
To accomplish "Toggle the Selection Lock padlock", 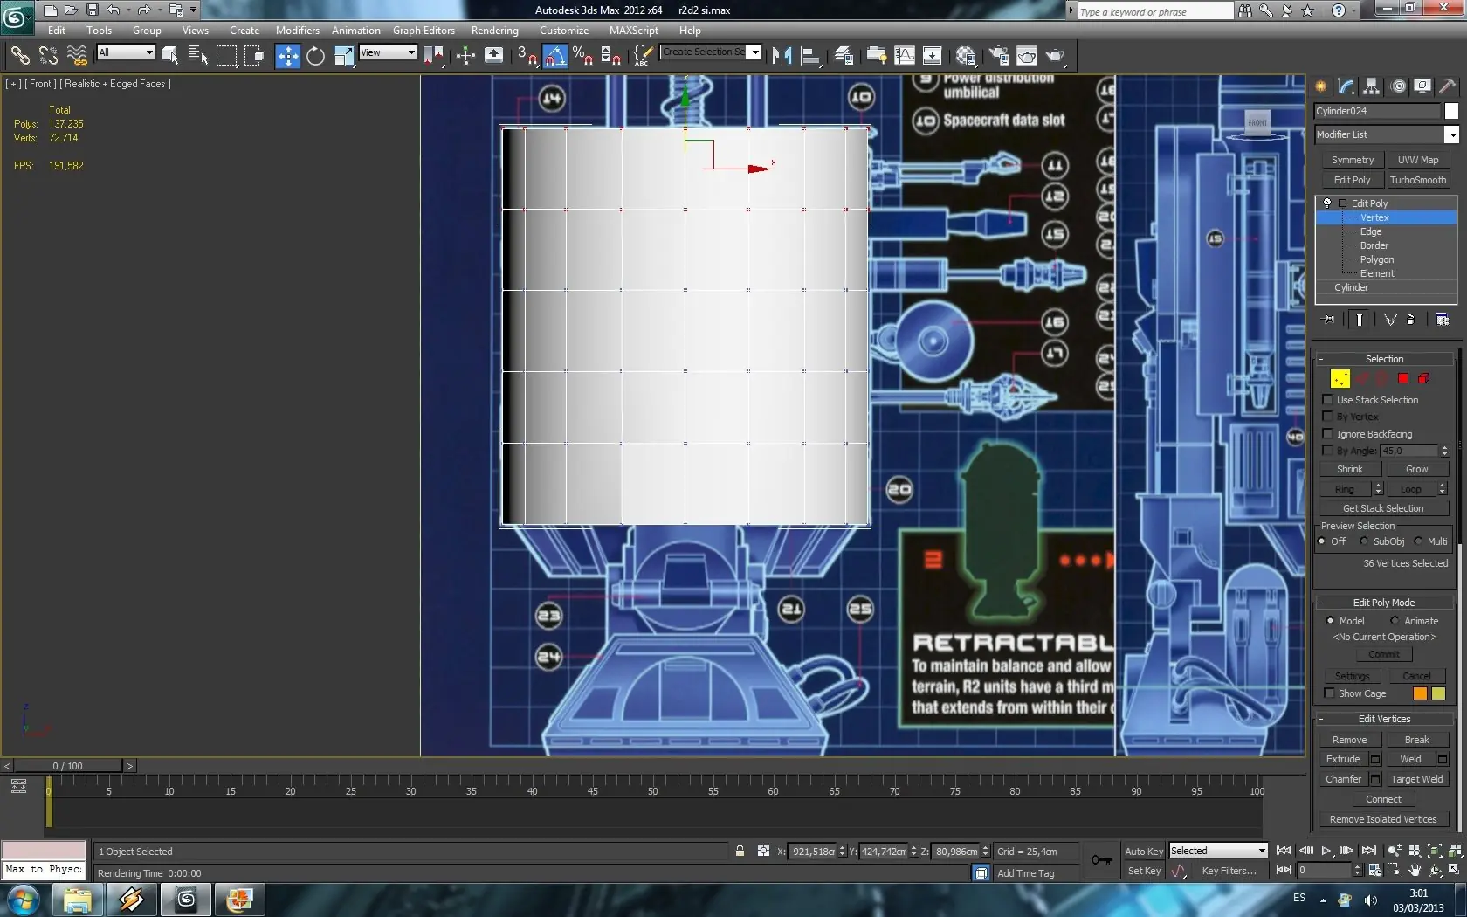I will click(x=740, y=851).
